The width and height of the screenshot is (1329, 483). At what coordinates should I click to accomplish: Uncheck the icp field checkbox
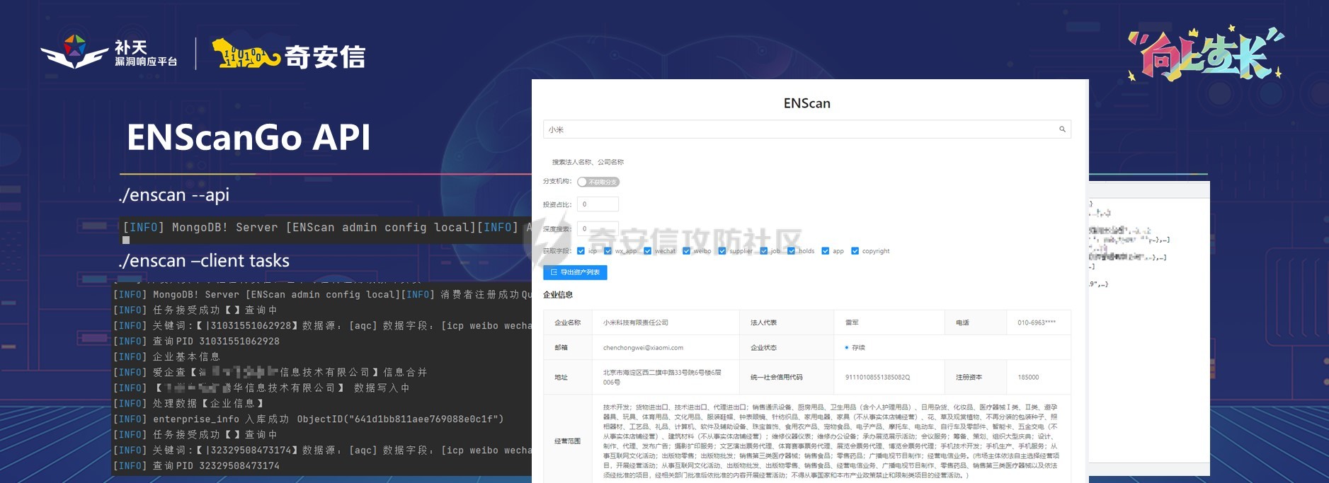[x=581, y=251]
